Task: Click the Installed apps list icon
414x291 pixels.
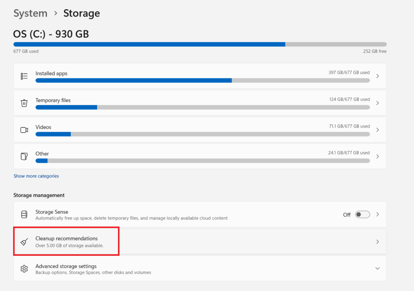Action: click(x=24, y=76)
